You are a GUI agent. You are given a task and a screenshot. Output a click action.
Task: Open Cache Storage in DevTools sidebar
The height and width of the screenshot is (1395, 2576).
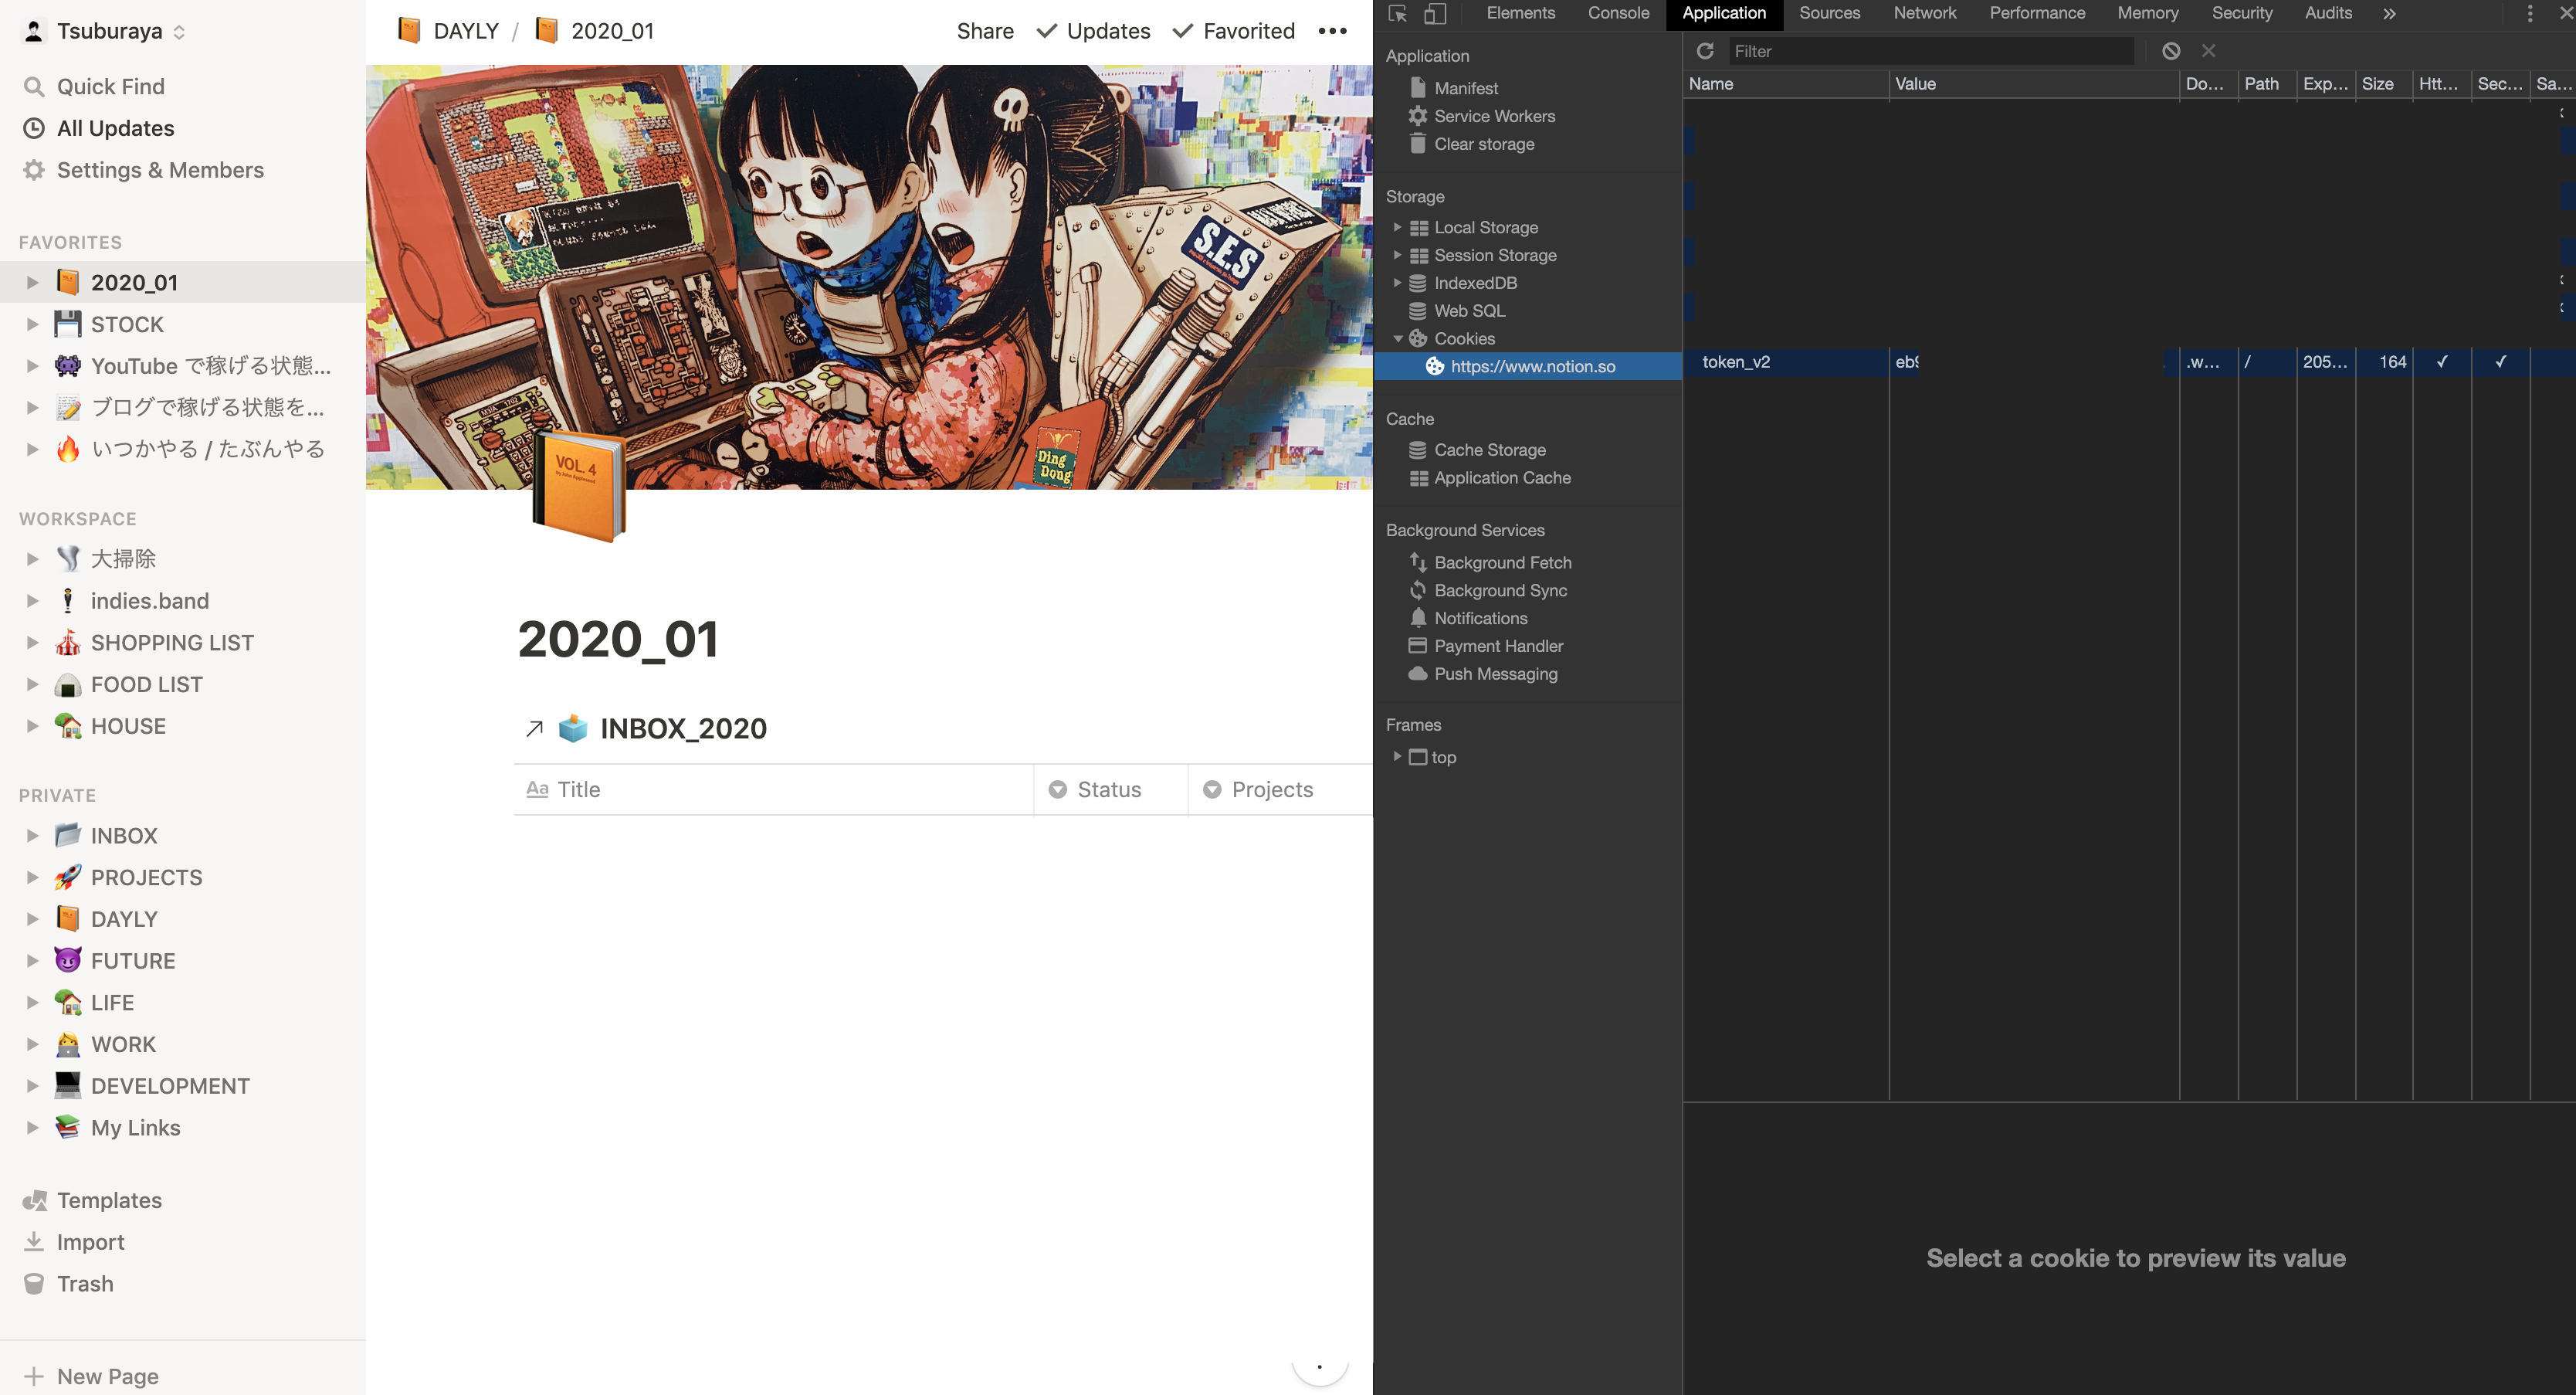(x=1489, y=450)
